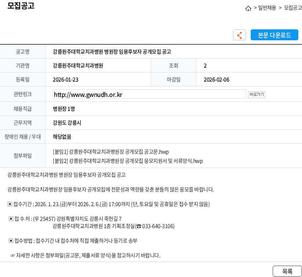Click the 관련링크 row label
302x277 pixels.
22,94
